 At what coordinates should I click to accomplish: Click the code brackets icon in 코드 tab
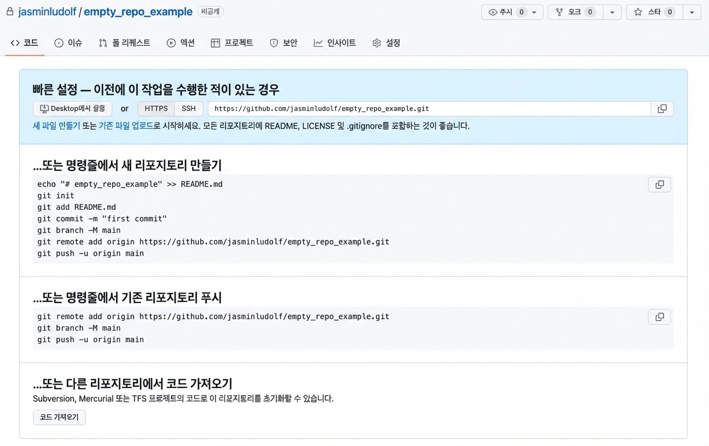15,43
